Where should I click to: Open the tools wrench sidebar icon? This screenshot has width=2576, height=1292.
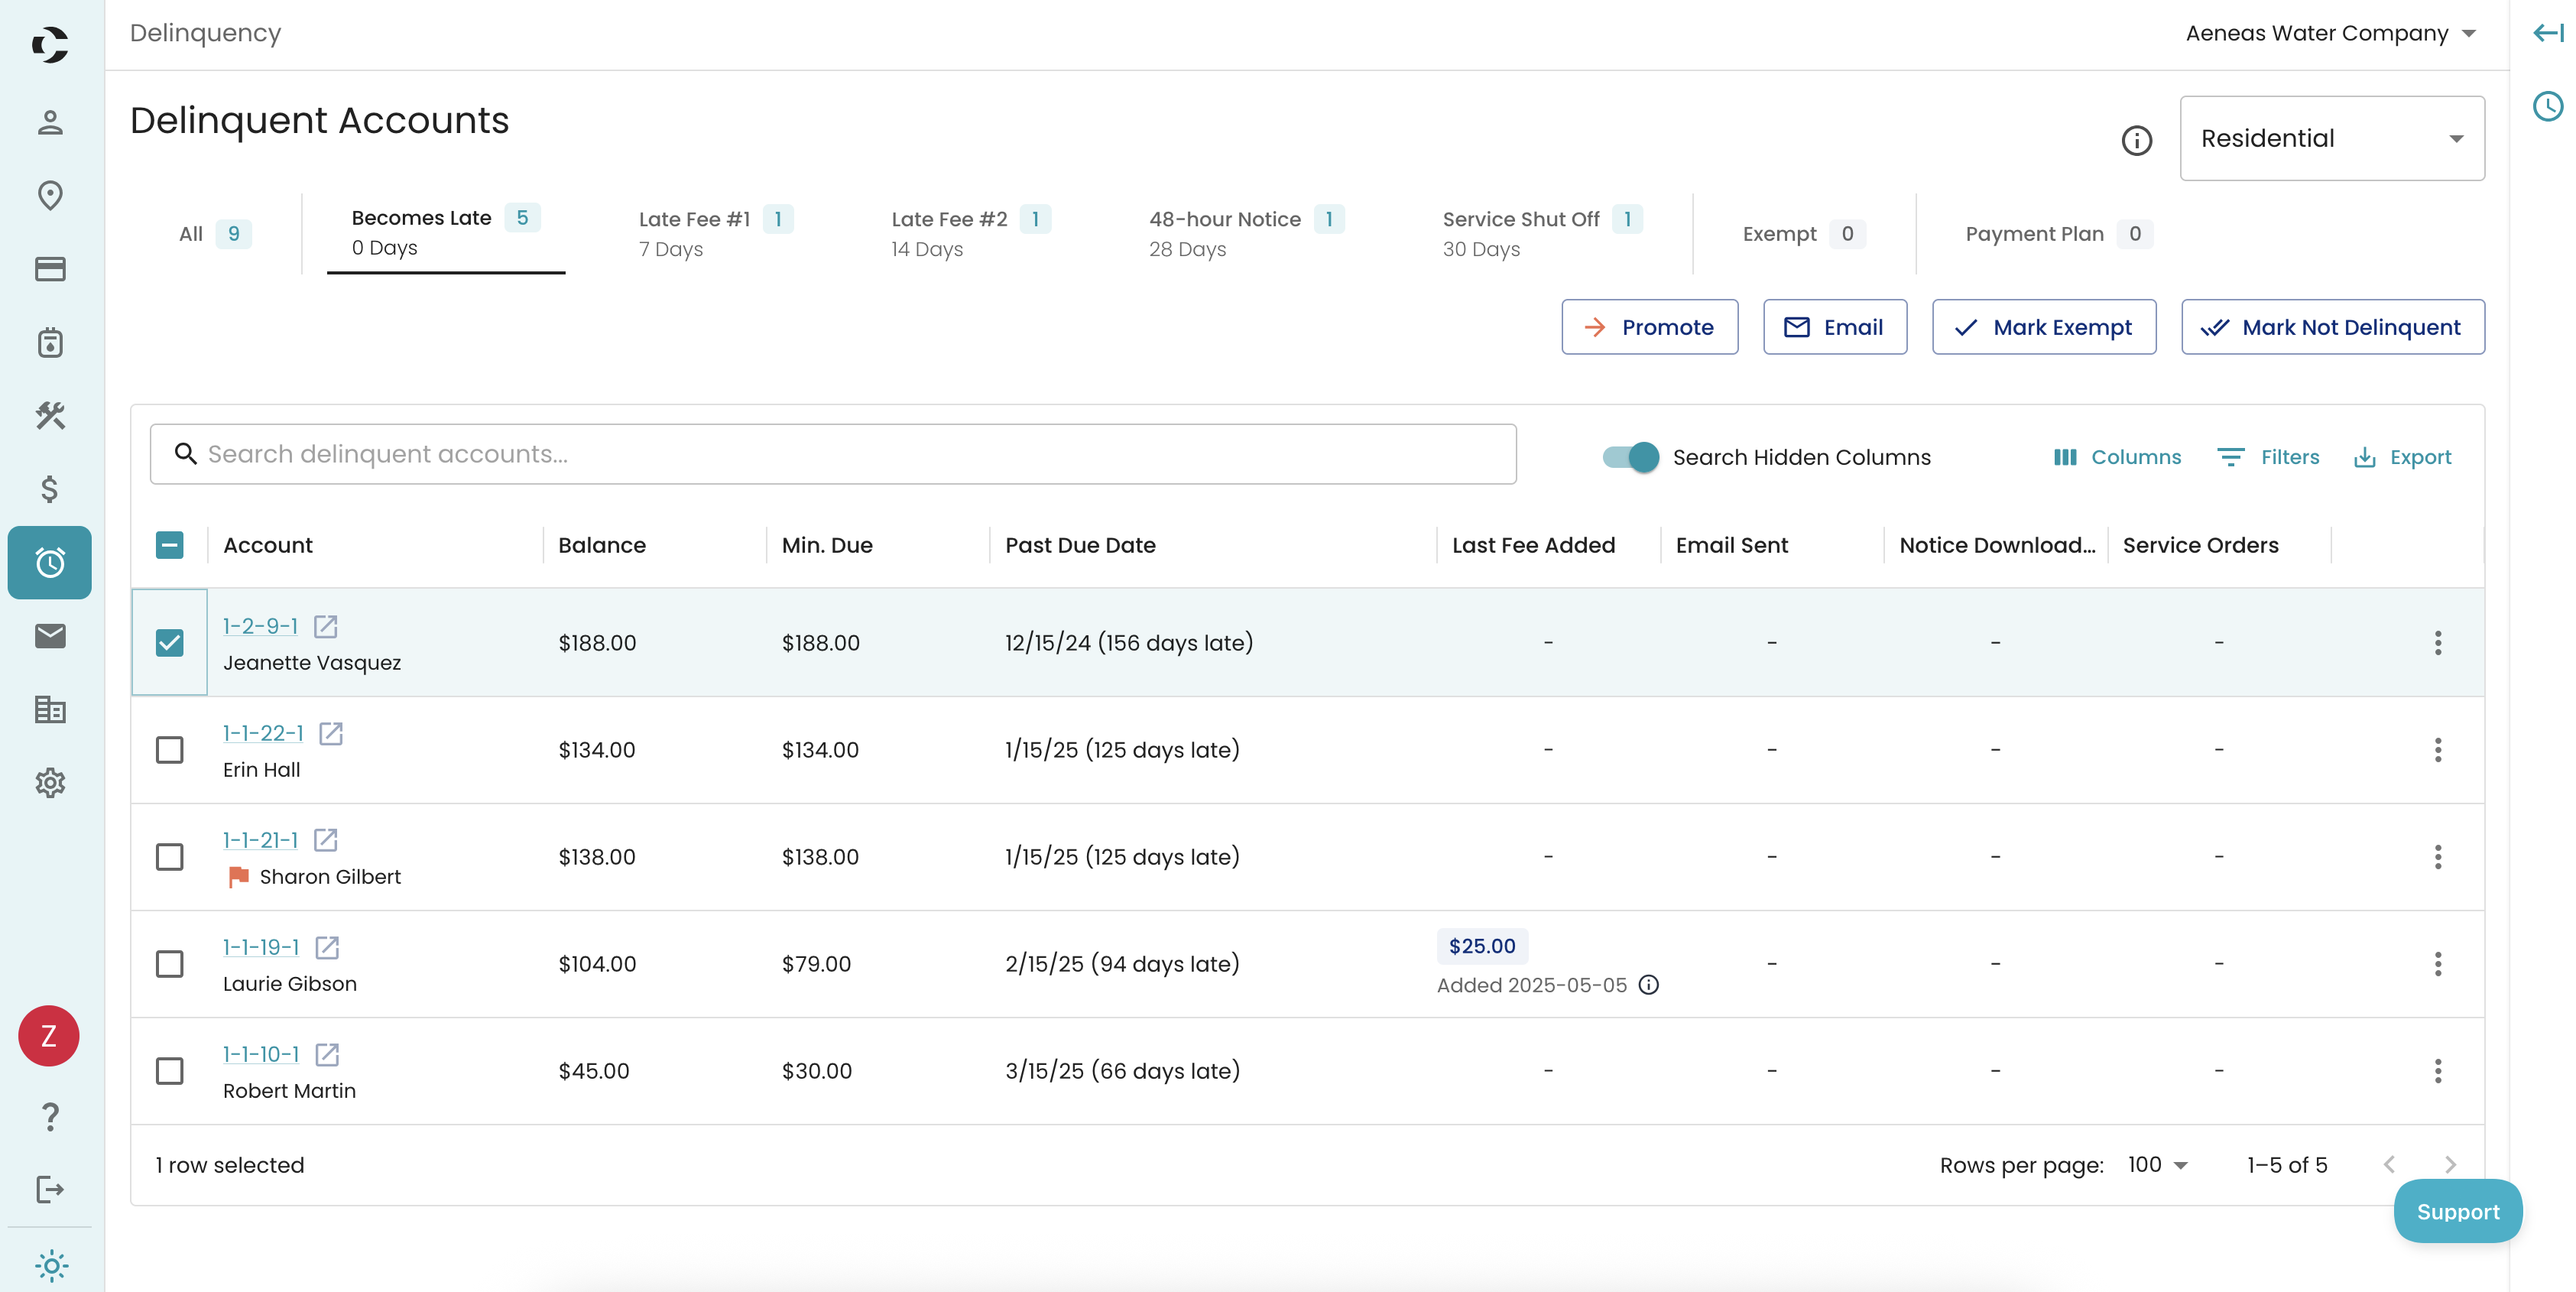50,415
